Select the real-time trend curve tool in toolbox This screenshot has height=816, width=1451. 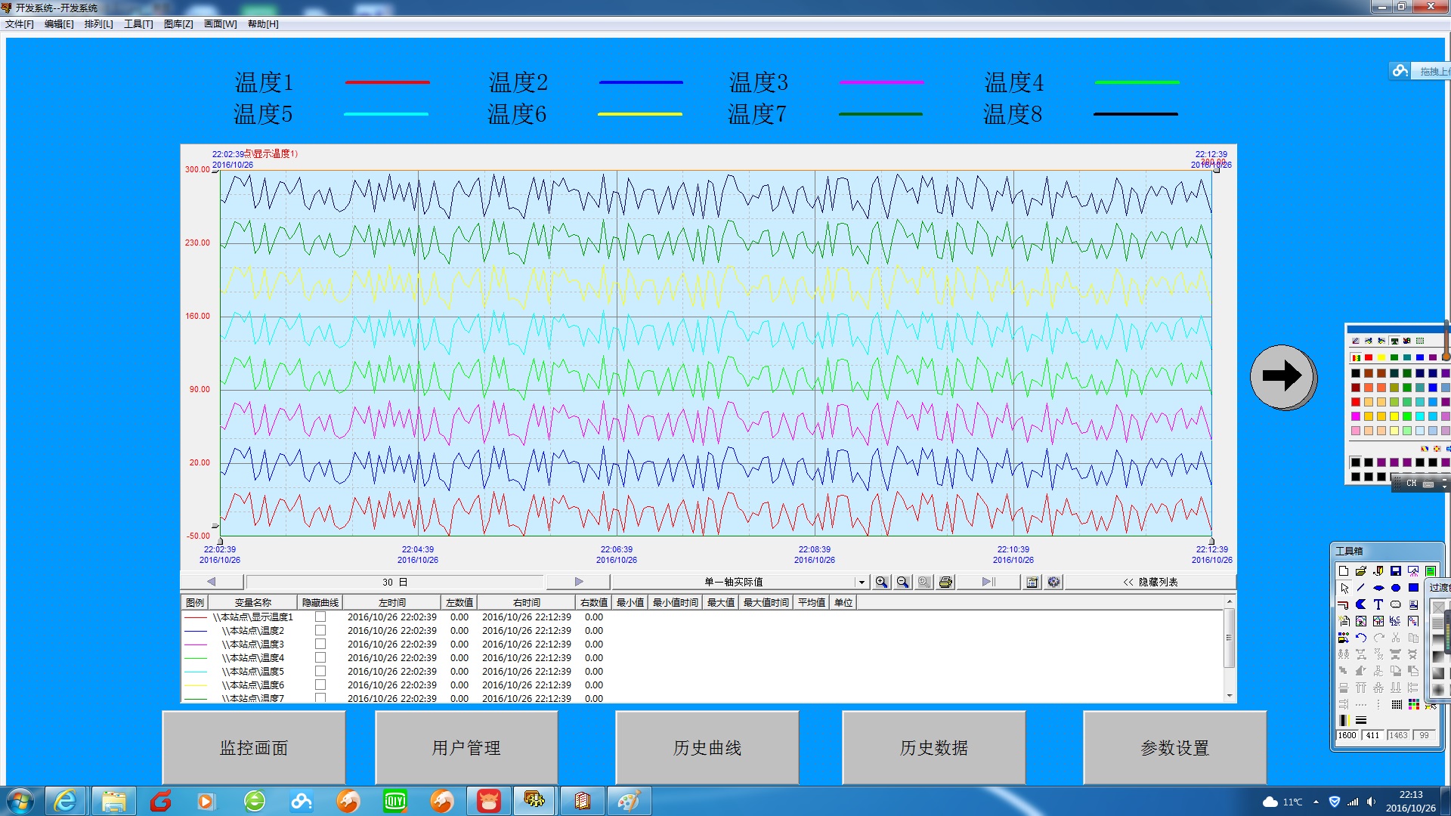click(x=1361, y=621)
